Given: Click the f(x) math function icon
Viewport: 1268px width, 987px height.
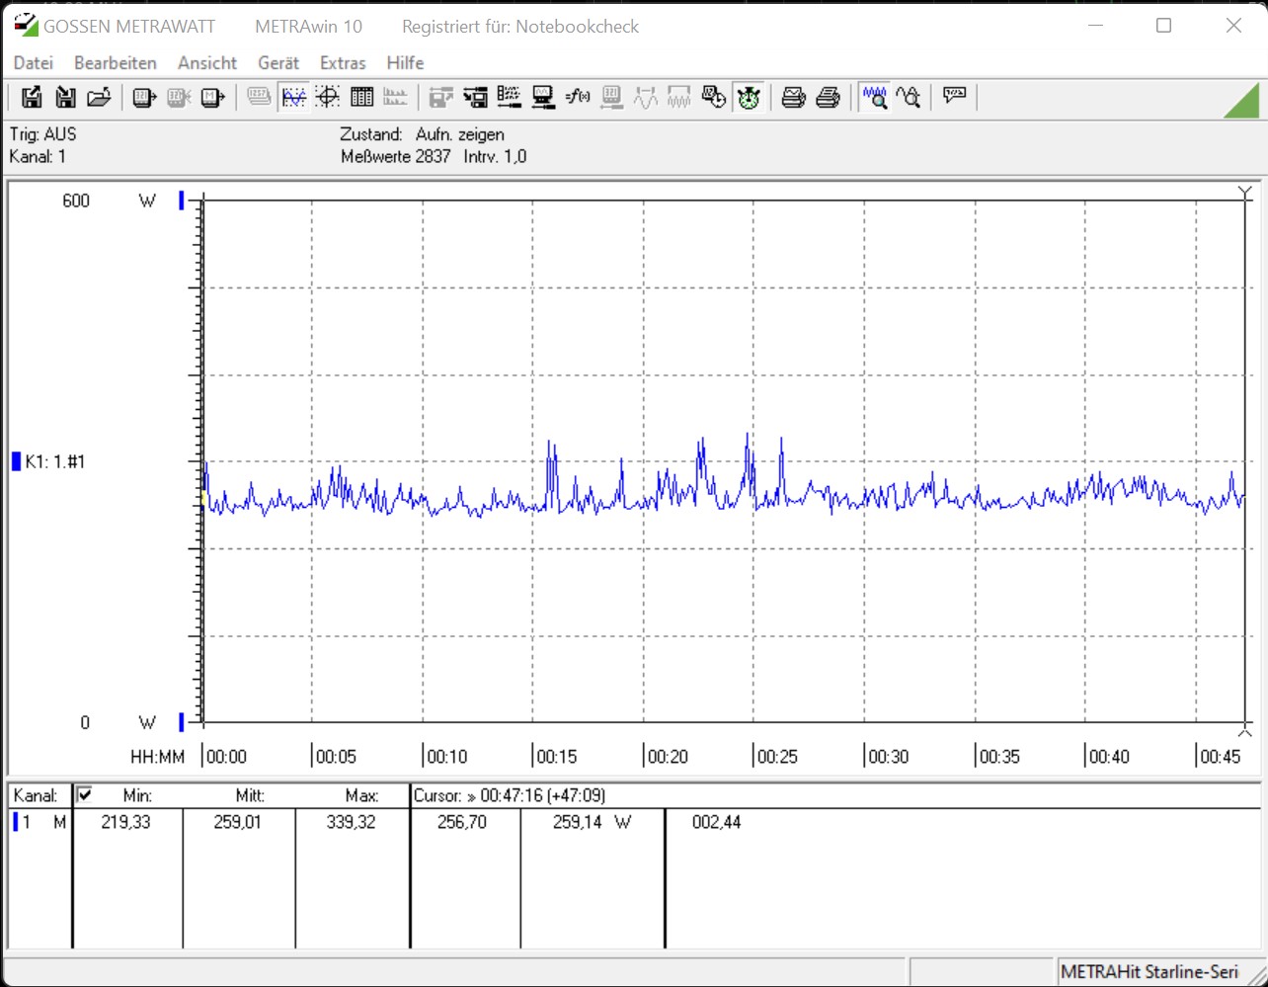Looking at the screenshot, I should [x=578, y=97].
